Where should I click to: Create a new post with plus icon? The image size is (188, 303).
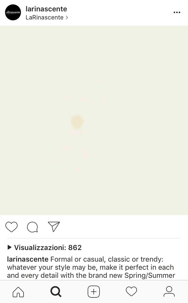click(x=94, y=291)
